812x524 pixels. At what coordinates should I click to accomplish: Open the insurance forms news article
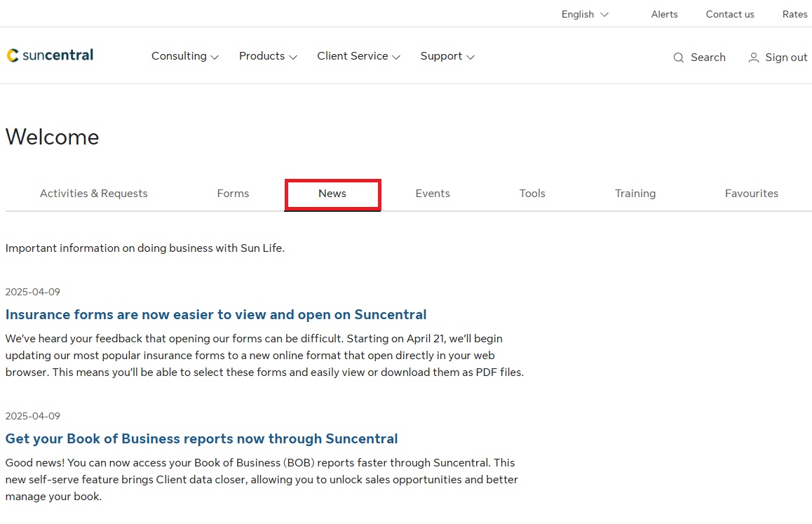(216, 314)
